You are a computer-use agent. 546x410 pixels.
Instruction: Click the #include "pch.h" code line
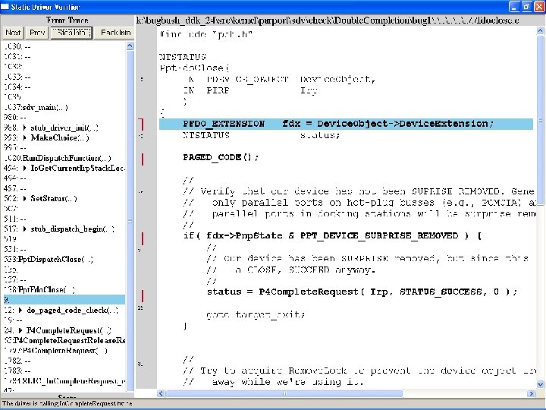click(x=206, y=34)
